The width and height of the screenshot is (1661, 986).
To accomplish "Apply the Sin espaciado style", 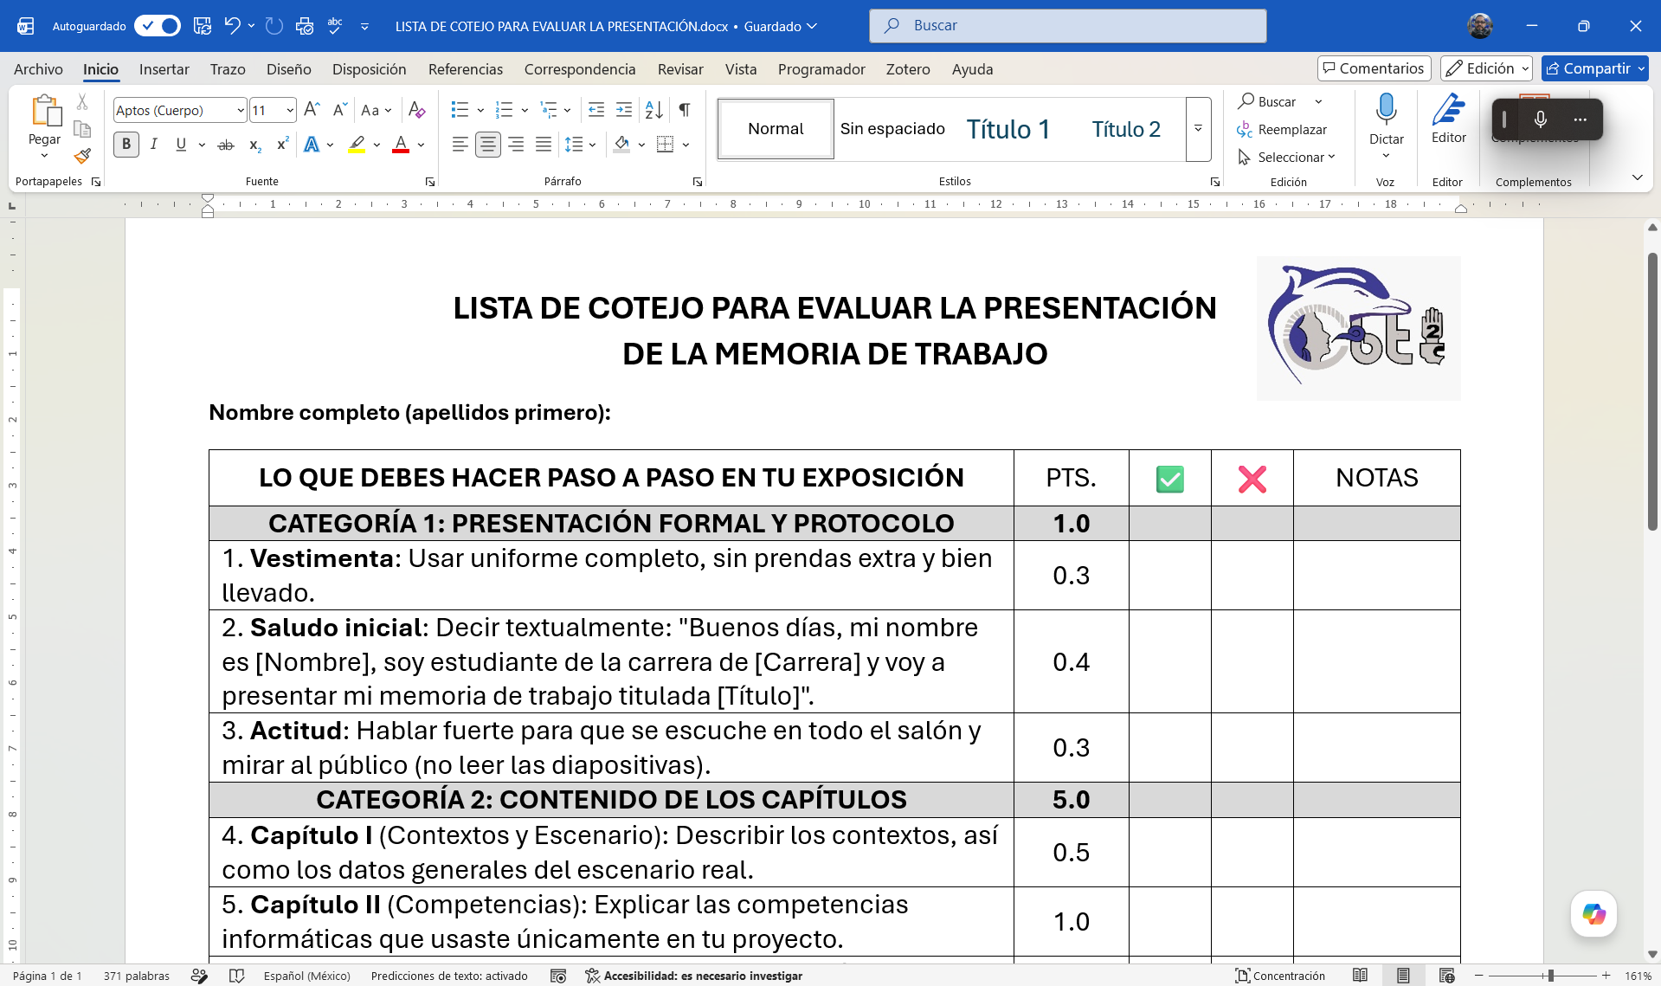I will click(x=892, y=129).
